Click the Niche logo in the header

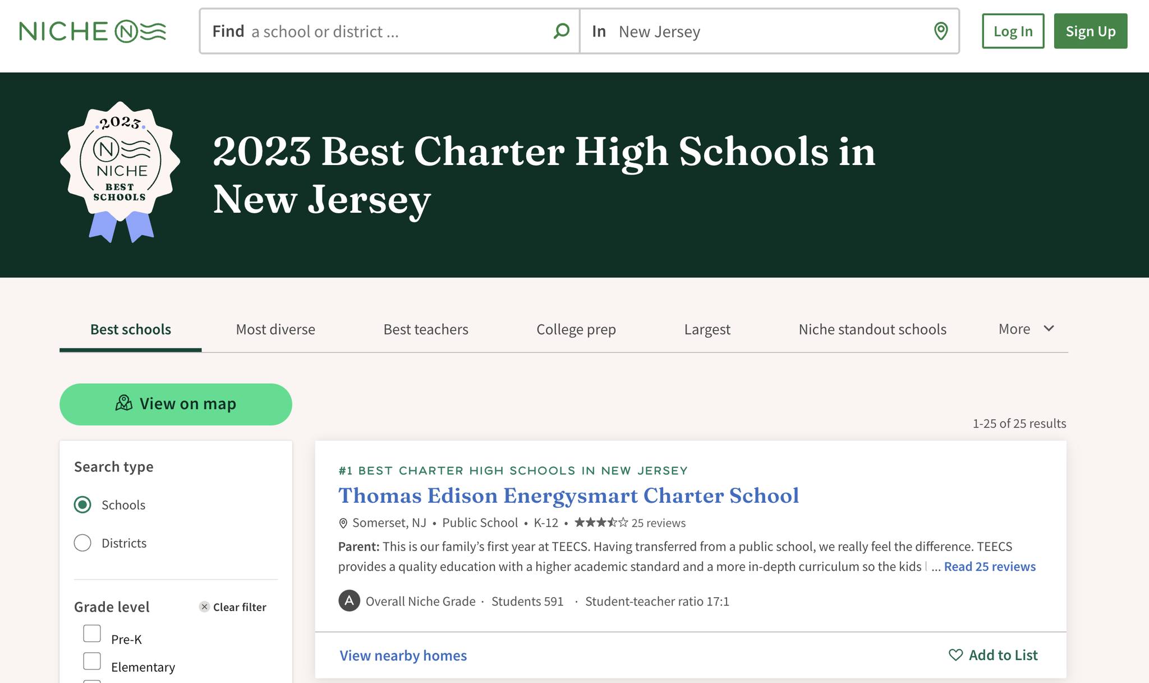(x=93, y=31)
